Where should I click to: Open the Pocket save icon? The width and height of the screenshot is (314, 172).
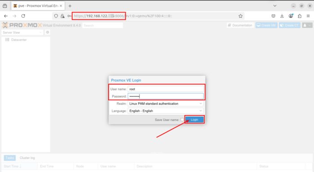(273, 16)
